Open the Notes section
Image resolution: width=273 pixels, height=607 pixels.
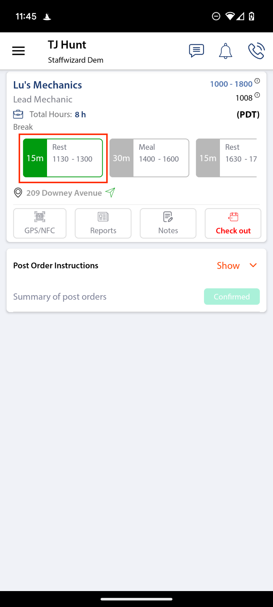point(168,223)
